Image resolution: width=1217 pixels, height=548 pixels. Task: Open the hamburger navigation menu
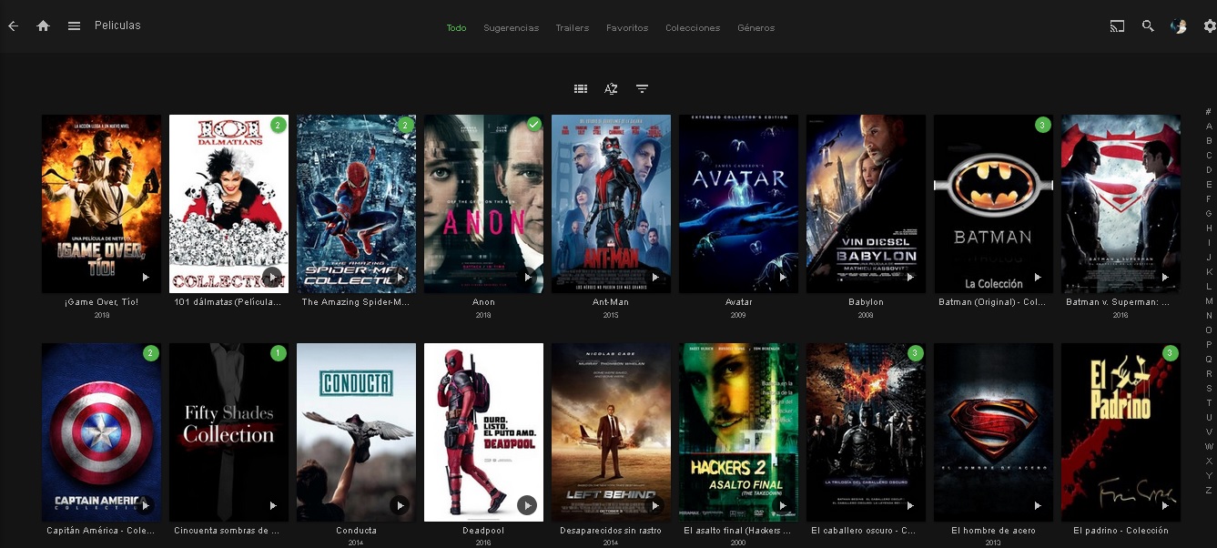pos(74,26)
